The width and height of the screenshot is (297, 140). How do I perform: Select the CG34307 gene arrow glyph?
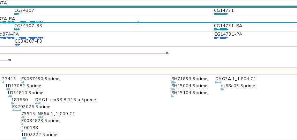tap(17, 14)
